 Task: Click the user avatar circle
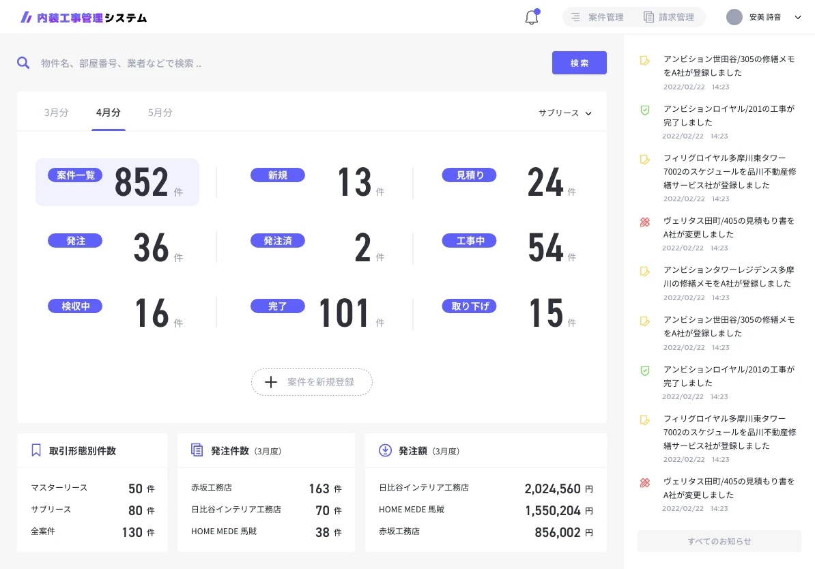tap(734, 17)
